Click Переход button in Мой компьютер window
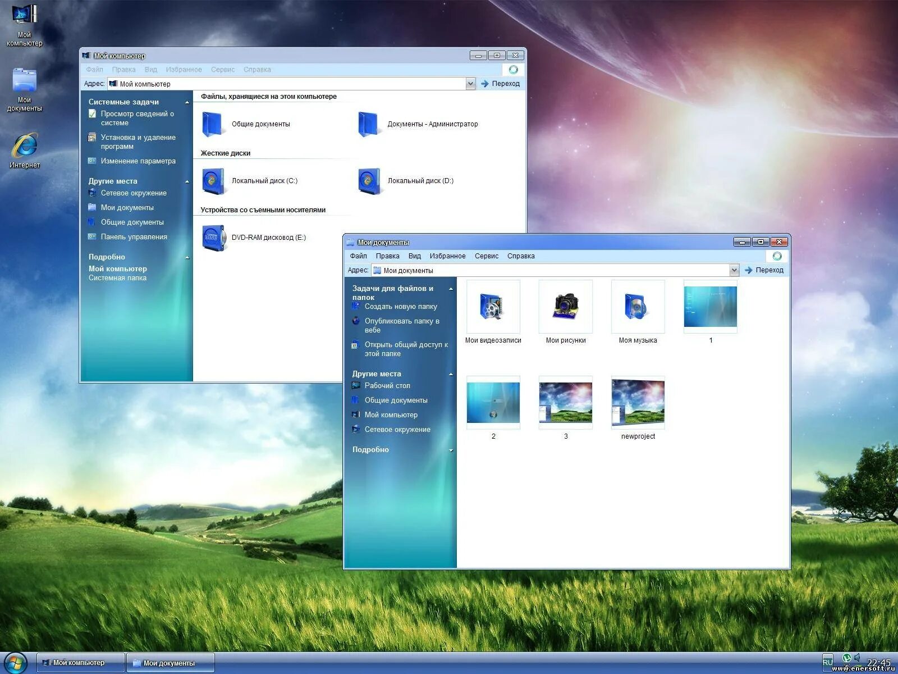Viewport: 898px width, 674px height. [500, 84]
